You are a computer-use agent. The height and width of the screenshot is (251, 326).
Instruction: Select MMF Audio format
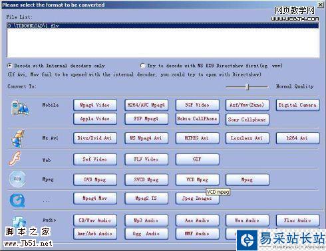tap(198, 234)
